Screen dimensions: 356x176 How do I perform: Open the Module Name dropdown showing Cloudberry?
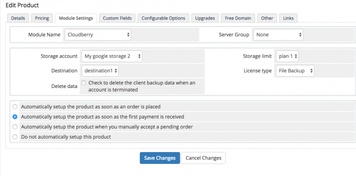(x=98, y=35)
